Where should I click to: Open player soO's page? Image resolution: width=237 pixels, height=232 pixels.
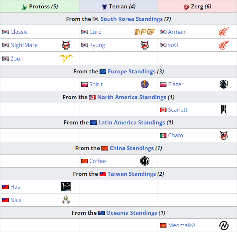[x=173, y=45]
